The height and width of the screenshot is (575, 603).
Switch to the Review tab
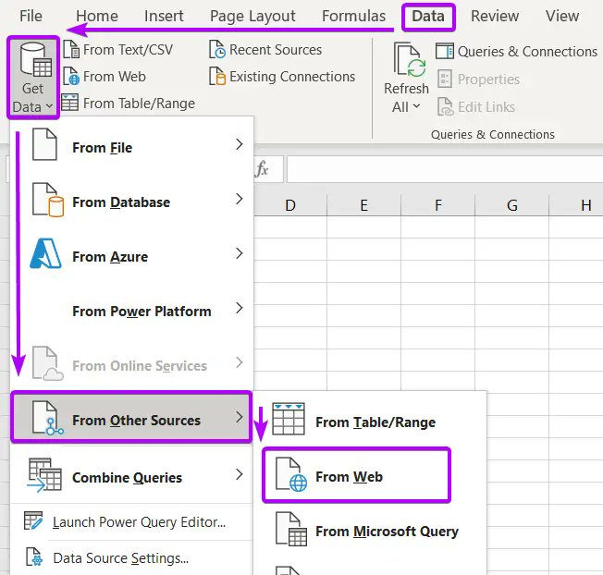click(x=495, y=16)
